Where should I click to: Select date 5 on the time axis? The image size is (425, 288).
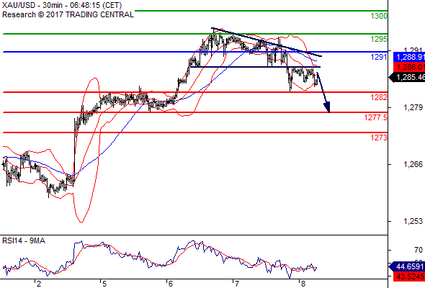click(x=104, y=284)
